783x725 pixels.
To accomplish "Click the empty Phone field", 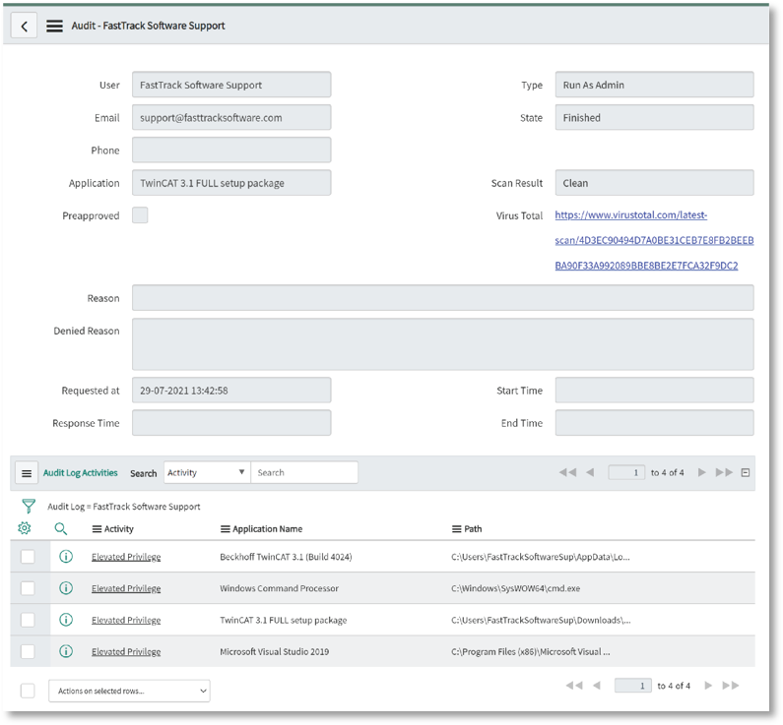I will 231,150.
